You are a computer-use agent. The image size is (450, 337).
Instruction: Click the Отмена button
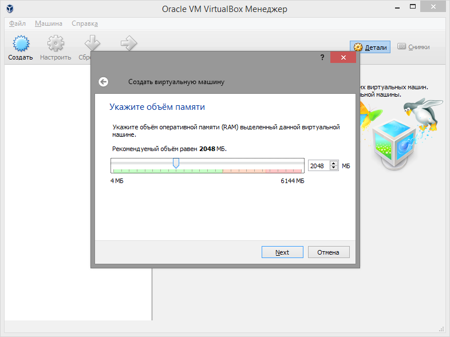pyautogui.click(x=329, y=252)
